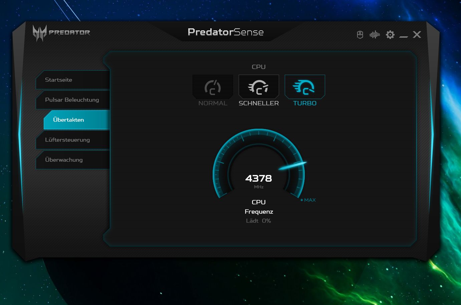Open the mouse device icon in header

click(360, 35)
